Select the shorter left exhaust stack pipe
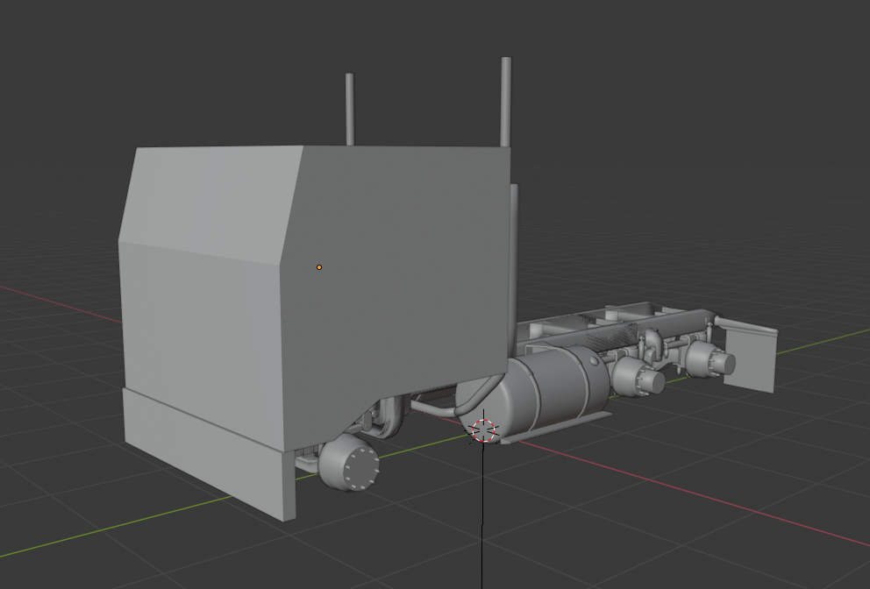Screen dimensions: 870x589 [350, 110]
